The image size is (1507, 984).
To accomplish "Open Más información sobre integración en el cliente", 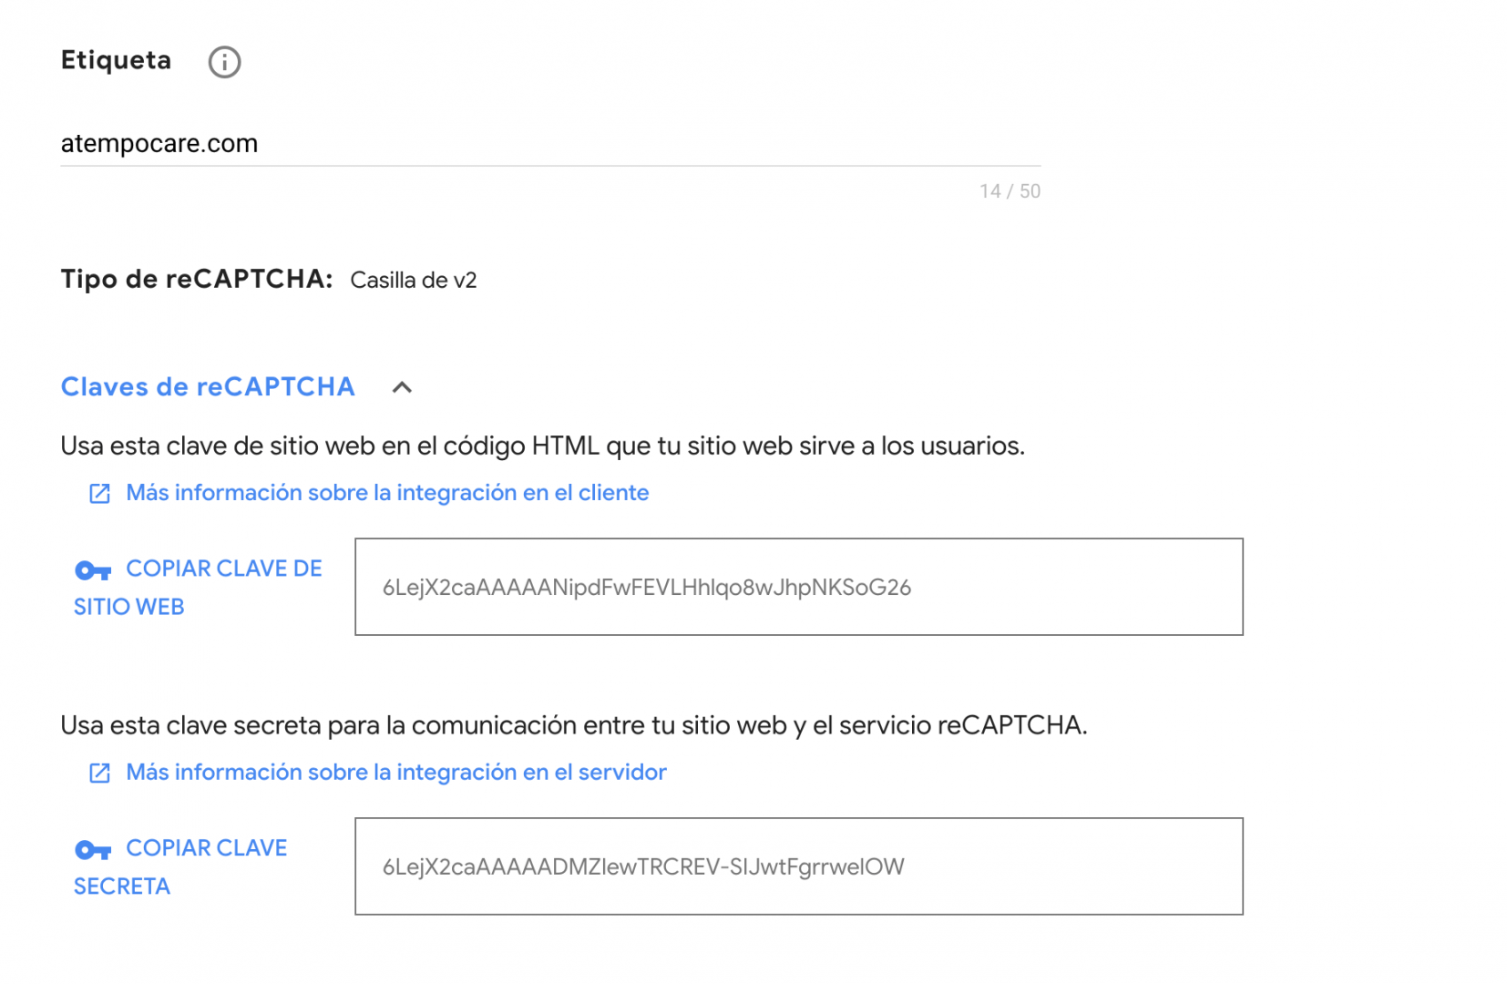I will click(387, 493).
